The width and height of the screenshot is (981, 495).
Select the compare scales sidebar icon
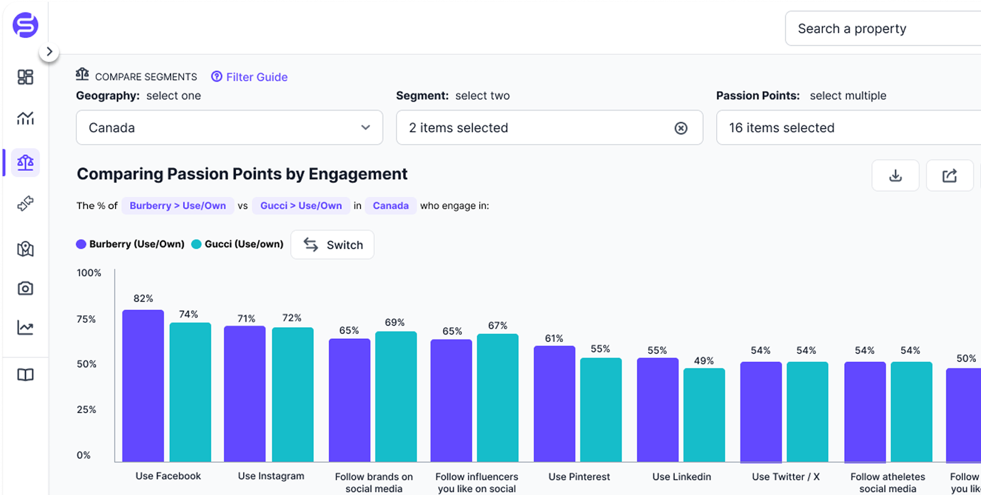25,162
